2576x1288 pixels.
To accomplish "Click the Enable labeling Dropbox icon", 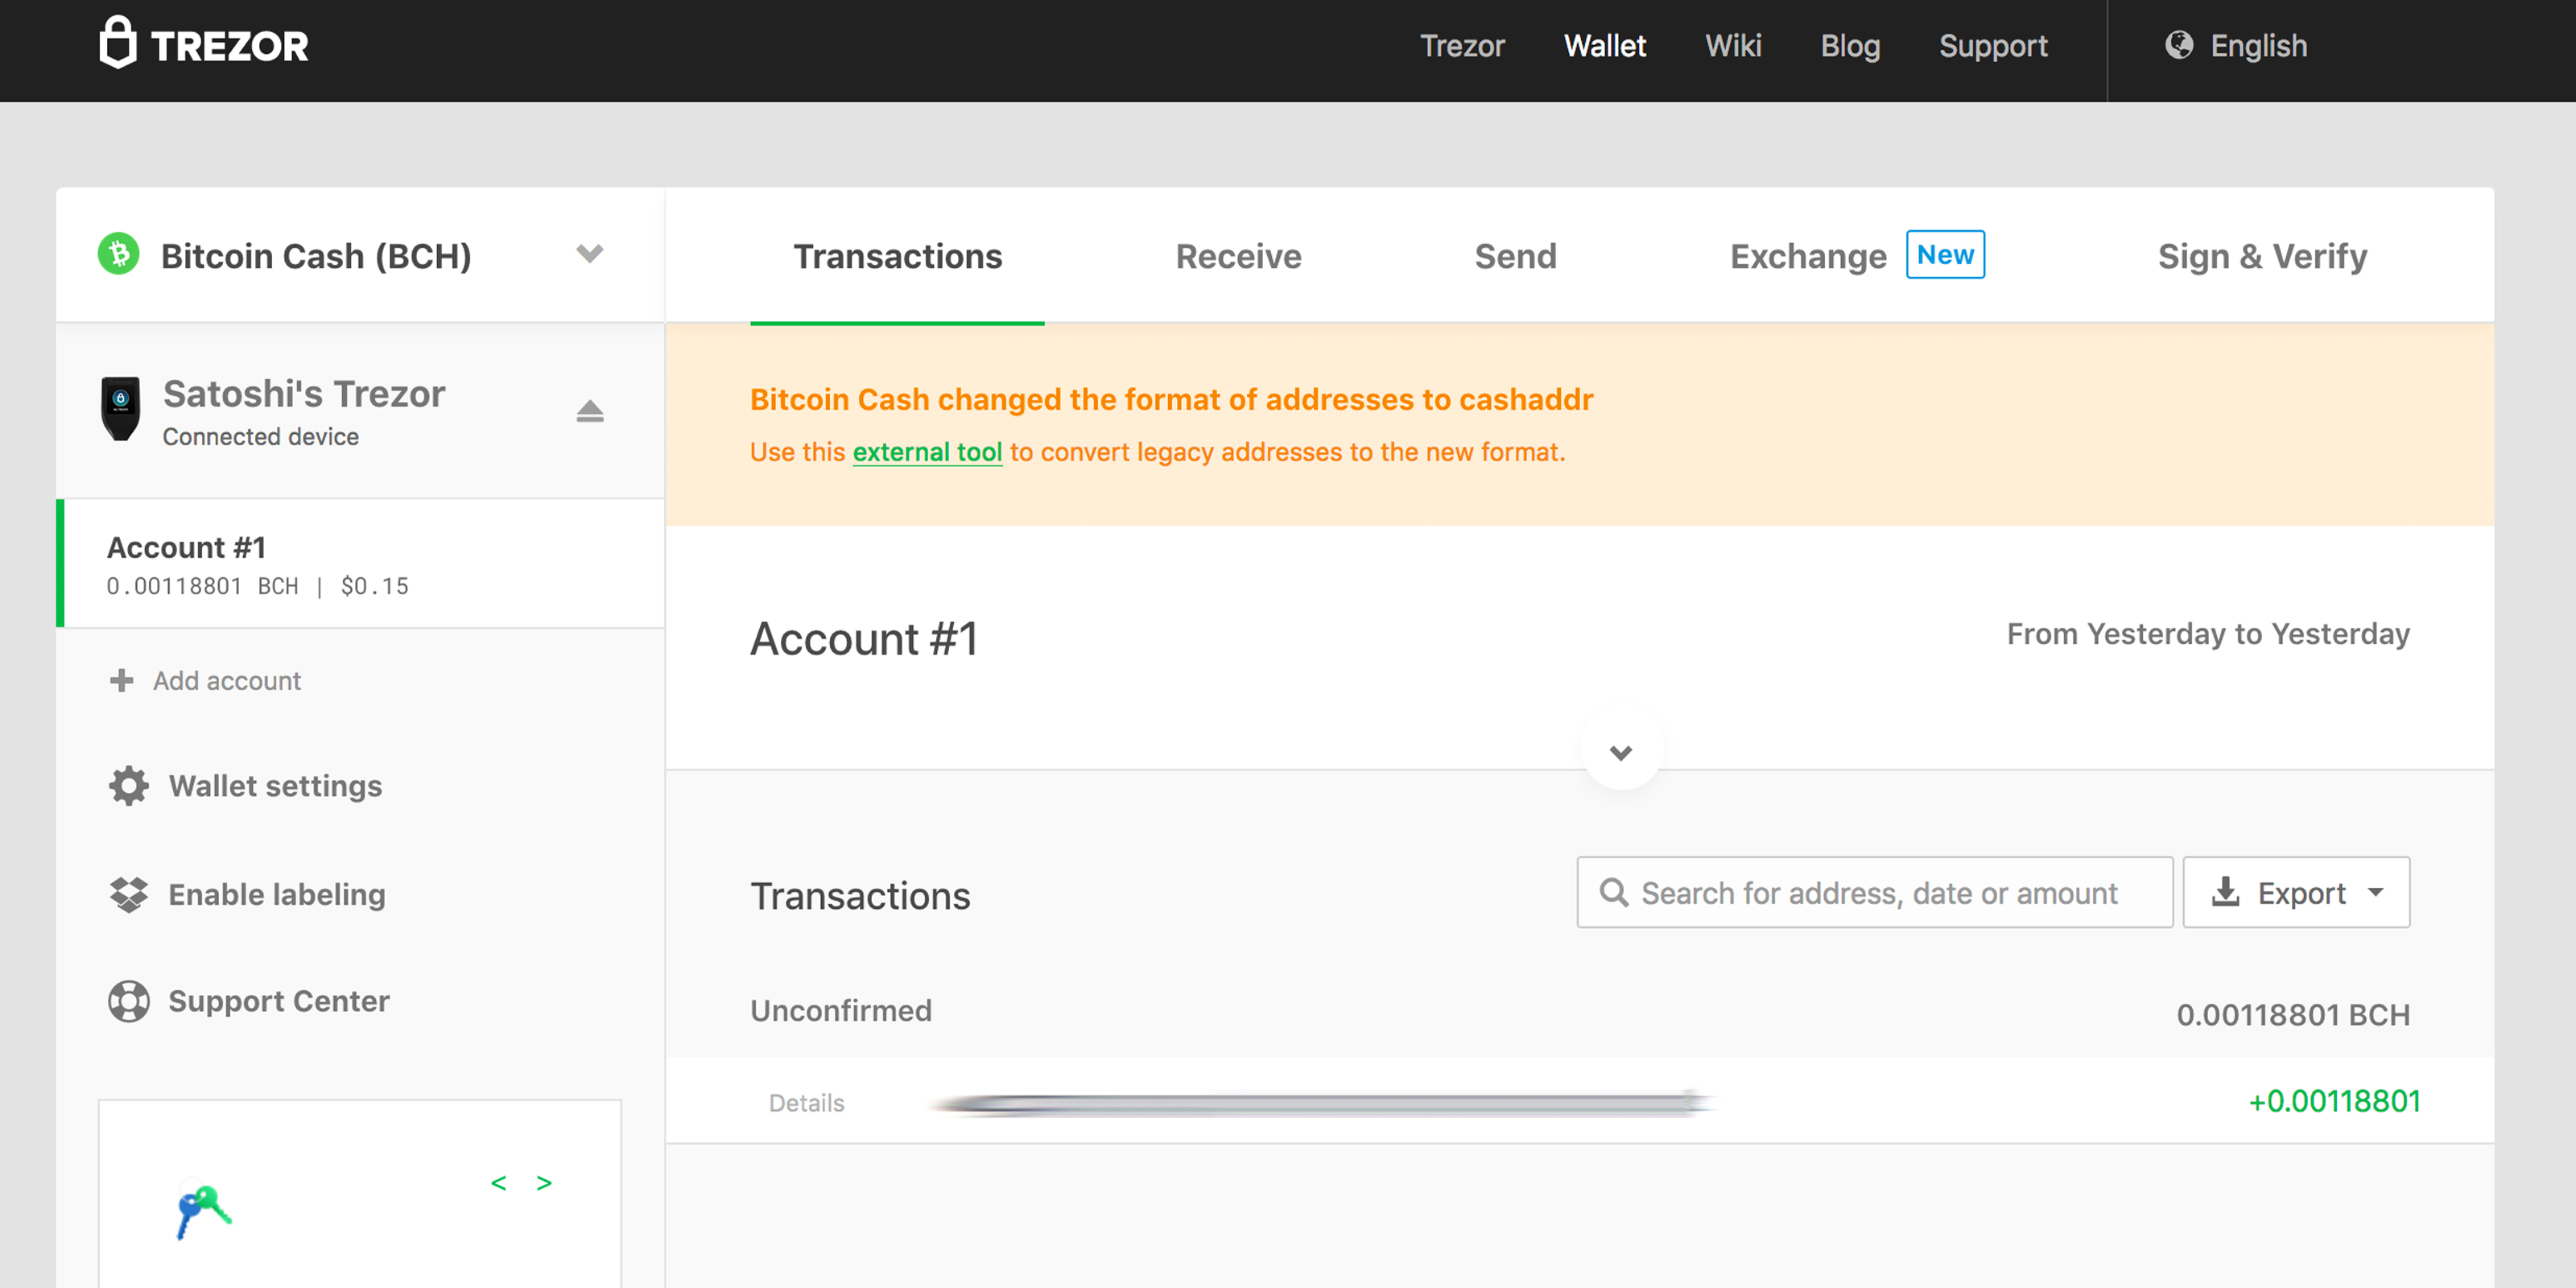I will coord(127,894).
